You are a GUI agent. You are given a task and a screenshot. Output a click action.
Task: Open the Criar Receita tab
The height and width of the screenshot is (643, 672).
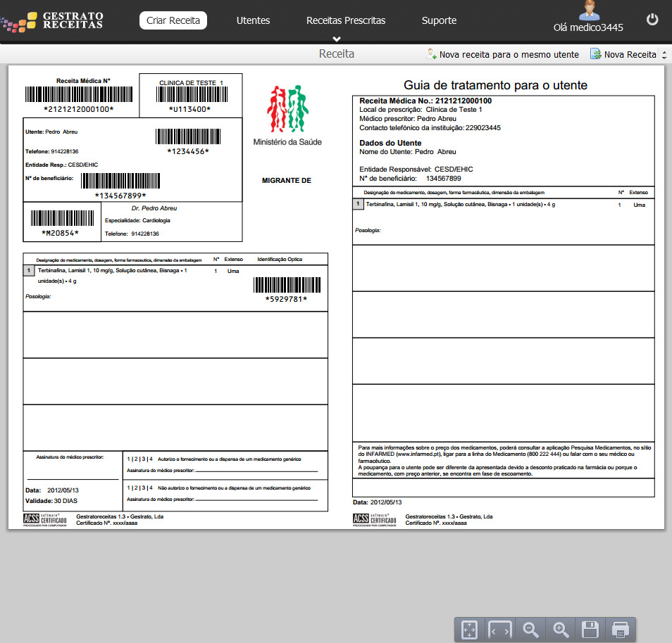(173, 20)
